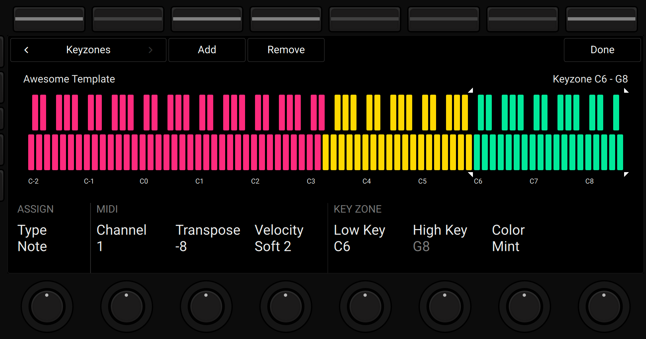This screenshot has height=339, width=646.
Task: Click Done to finish editing keyzones
Action: click(x=602, y=50)
